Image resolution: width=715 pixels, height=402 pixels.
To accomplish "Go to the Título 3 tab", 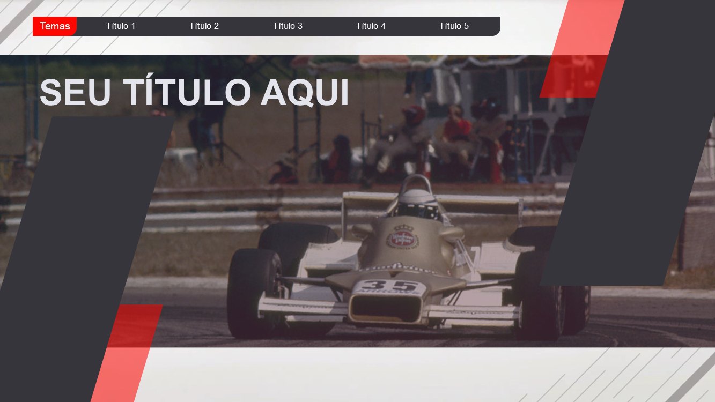I will tap(288, 26).
